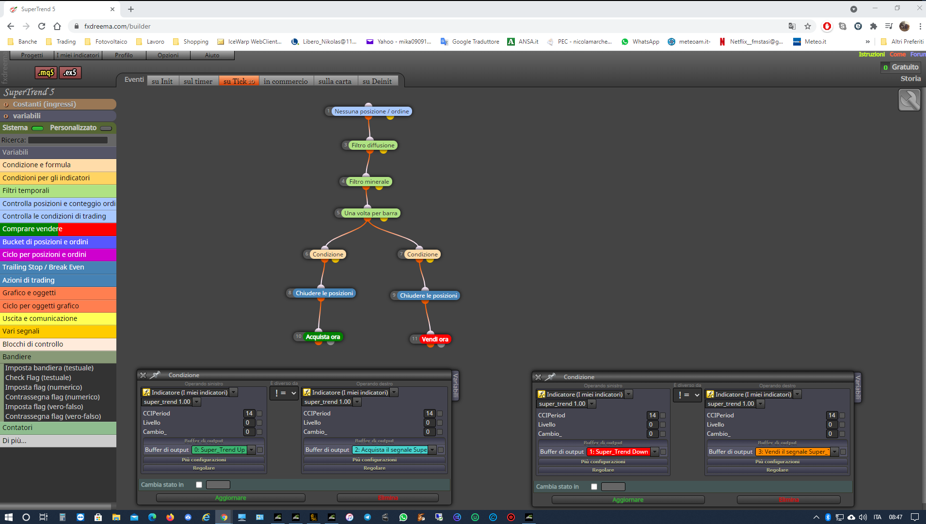
Task: Click Elimina in the Super_Trend Down panel
Action: click(789, 500)
